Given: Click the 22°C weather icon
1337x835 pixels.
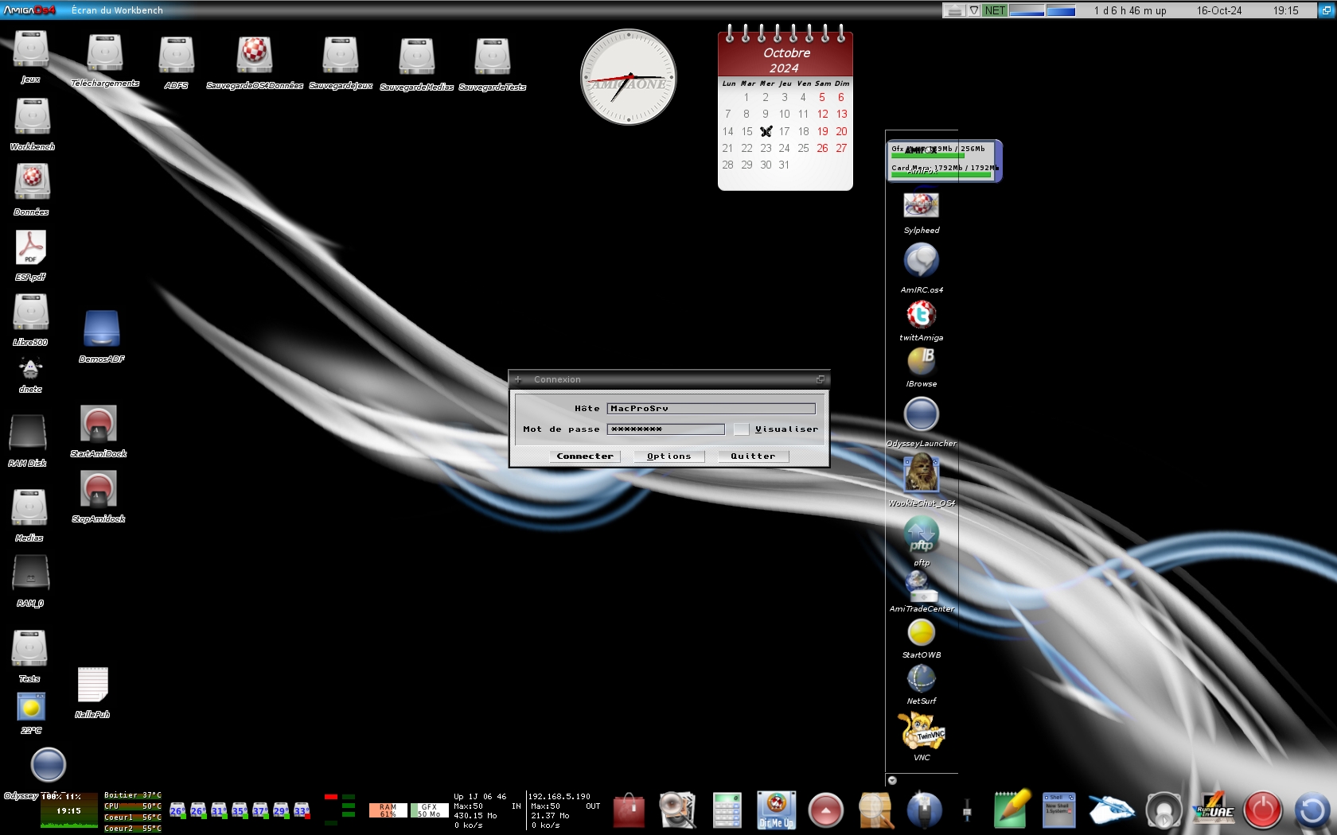Looking at the screenshot, I should [31, 707].
